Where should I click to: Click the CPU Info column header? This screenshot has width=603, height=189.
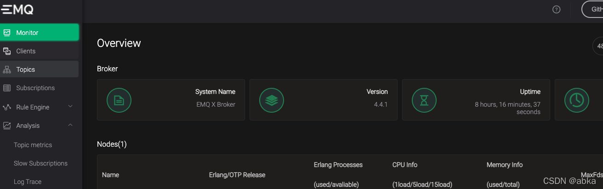pos(405,165)
